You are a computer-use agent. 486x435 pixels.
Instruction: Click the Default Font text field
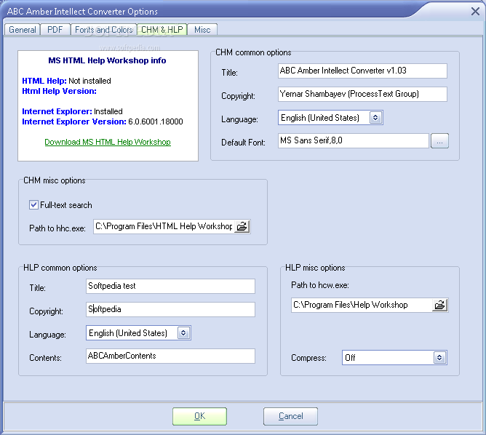(354, 141)
